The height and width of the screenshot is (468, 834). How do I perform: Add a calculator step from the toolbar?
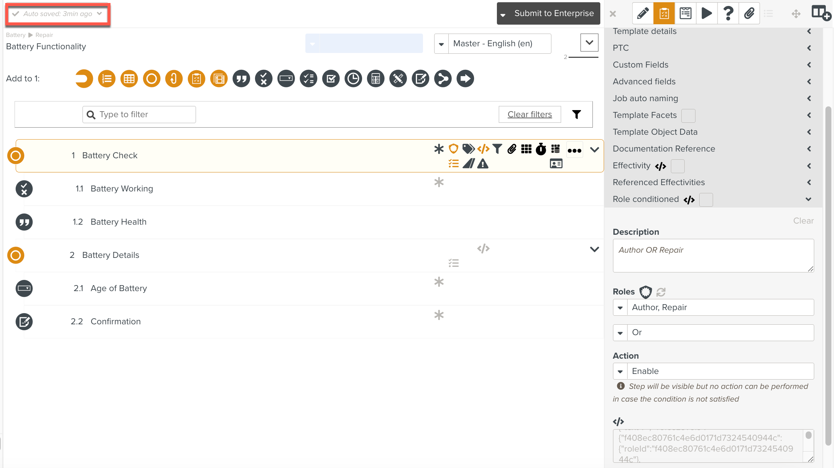pos(376,79)
